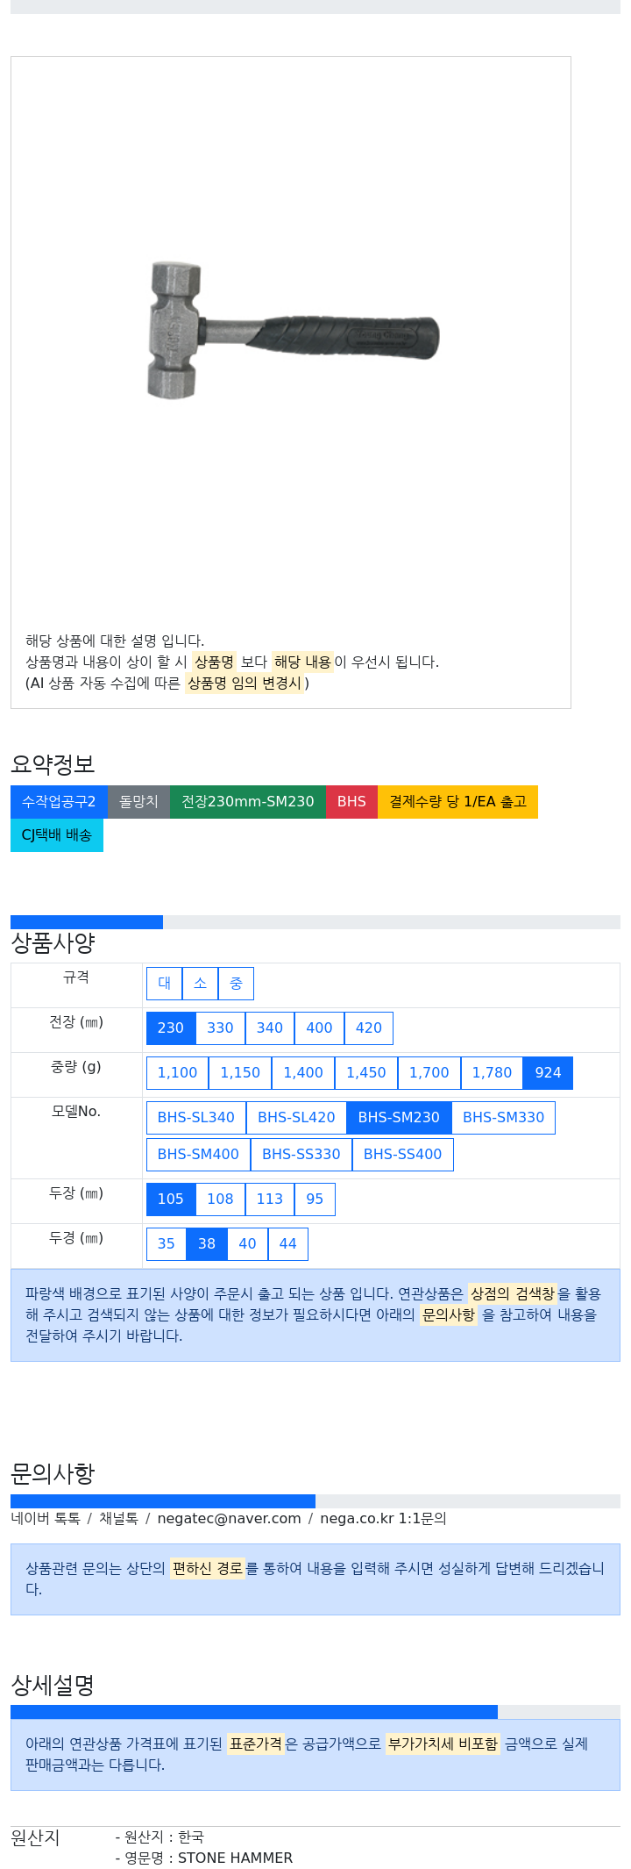Select the 113 mm head length option
This screenshot has height=1869, width=631.
(270, 1199)
